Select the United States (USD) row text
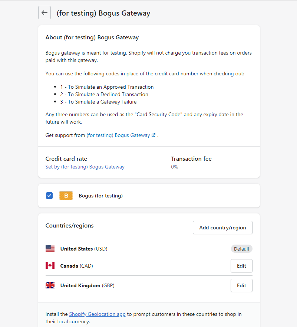This screenshot has width=297, height=327. pyautogui.click(x=84, y=249)
